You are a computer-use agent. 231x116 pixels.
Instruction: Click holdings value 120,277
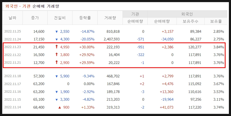(x=195, y=47)
